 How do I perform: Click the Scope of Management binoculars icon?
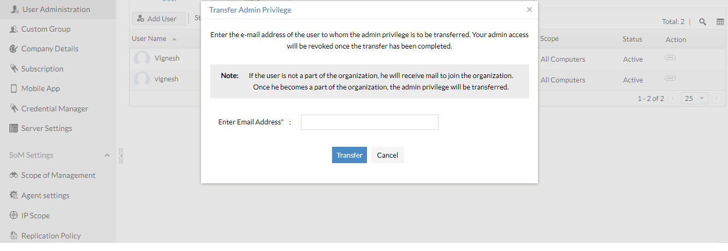pos(14,175)
